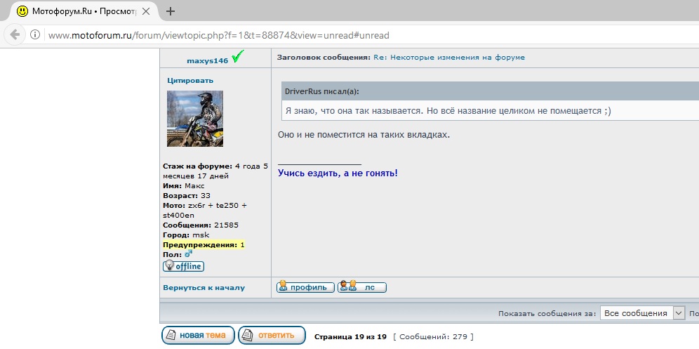The height and width of the screenshot is (349, 699).
Task: Click the male gender icon beside Пол
Action: 188,254
